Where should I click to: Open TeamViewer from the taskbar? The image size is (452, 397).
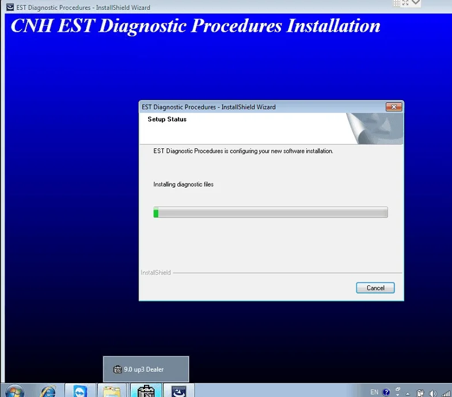pyautogui.click(x=80, y=391)
